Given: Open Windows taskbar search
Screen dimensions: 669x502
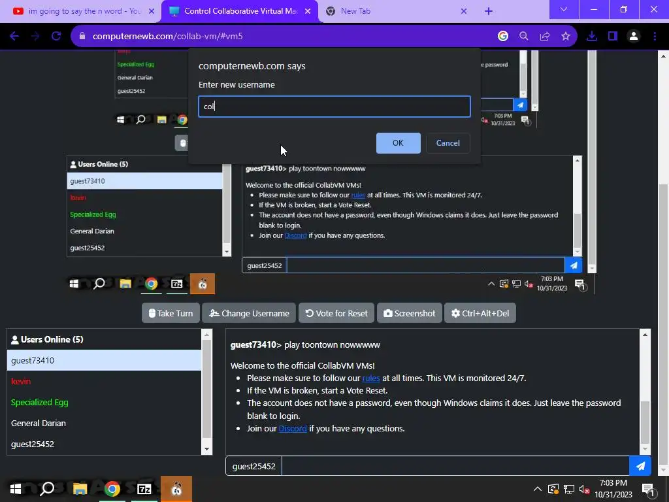Looking at the screenshot, I should pos(47,489).
